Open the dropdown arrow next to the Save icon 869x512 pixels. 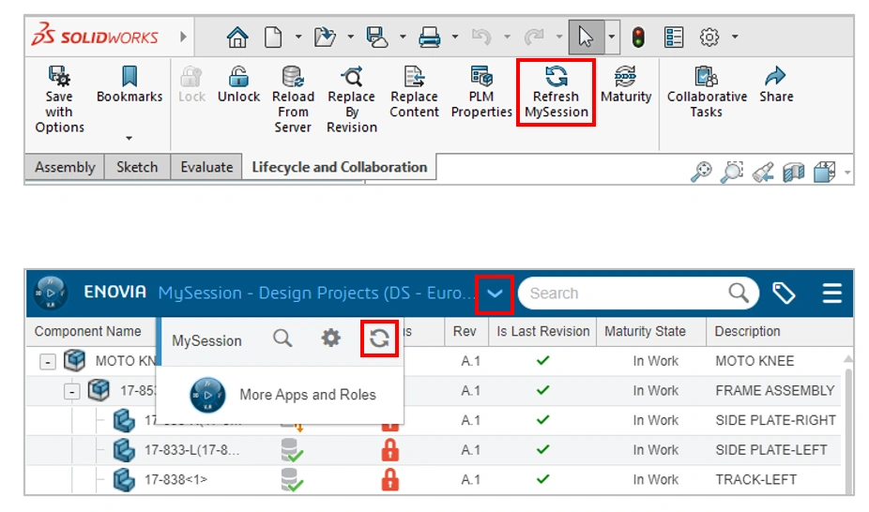point(403,38)
